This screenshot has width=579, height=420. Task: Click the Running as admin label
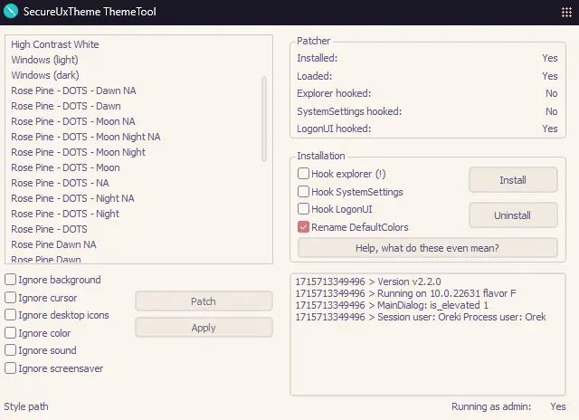[491, 406]
